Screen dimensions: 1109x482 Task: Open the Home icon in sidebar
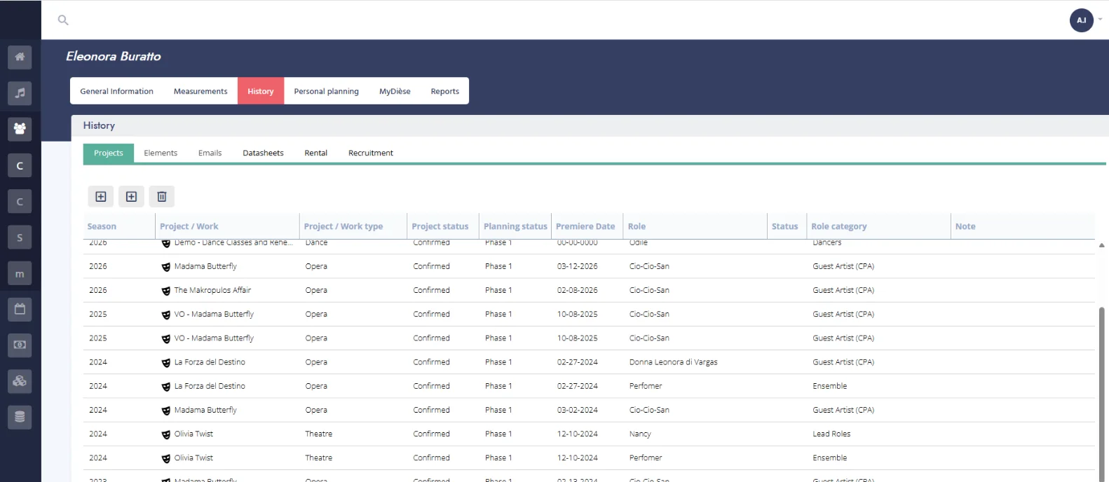point(20,57)
